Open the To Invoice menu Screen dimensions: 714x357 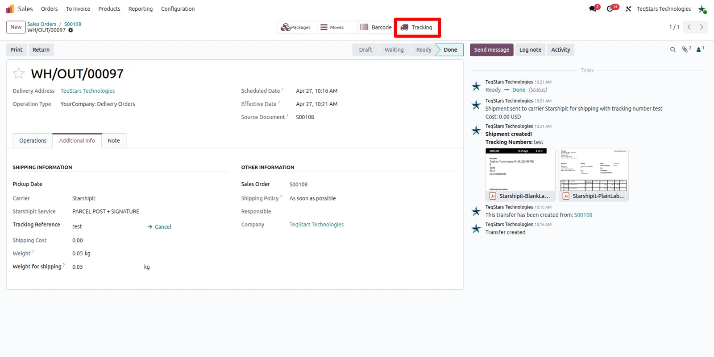(x=78, y=9)
